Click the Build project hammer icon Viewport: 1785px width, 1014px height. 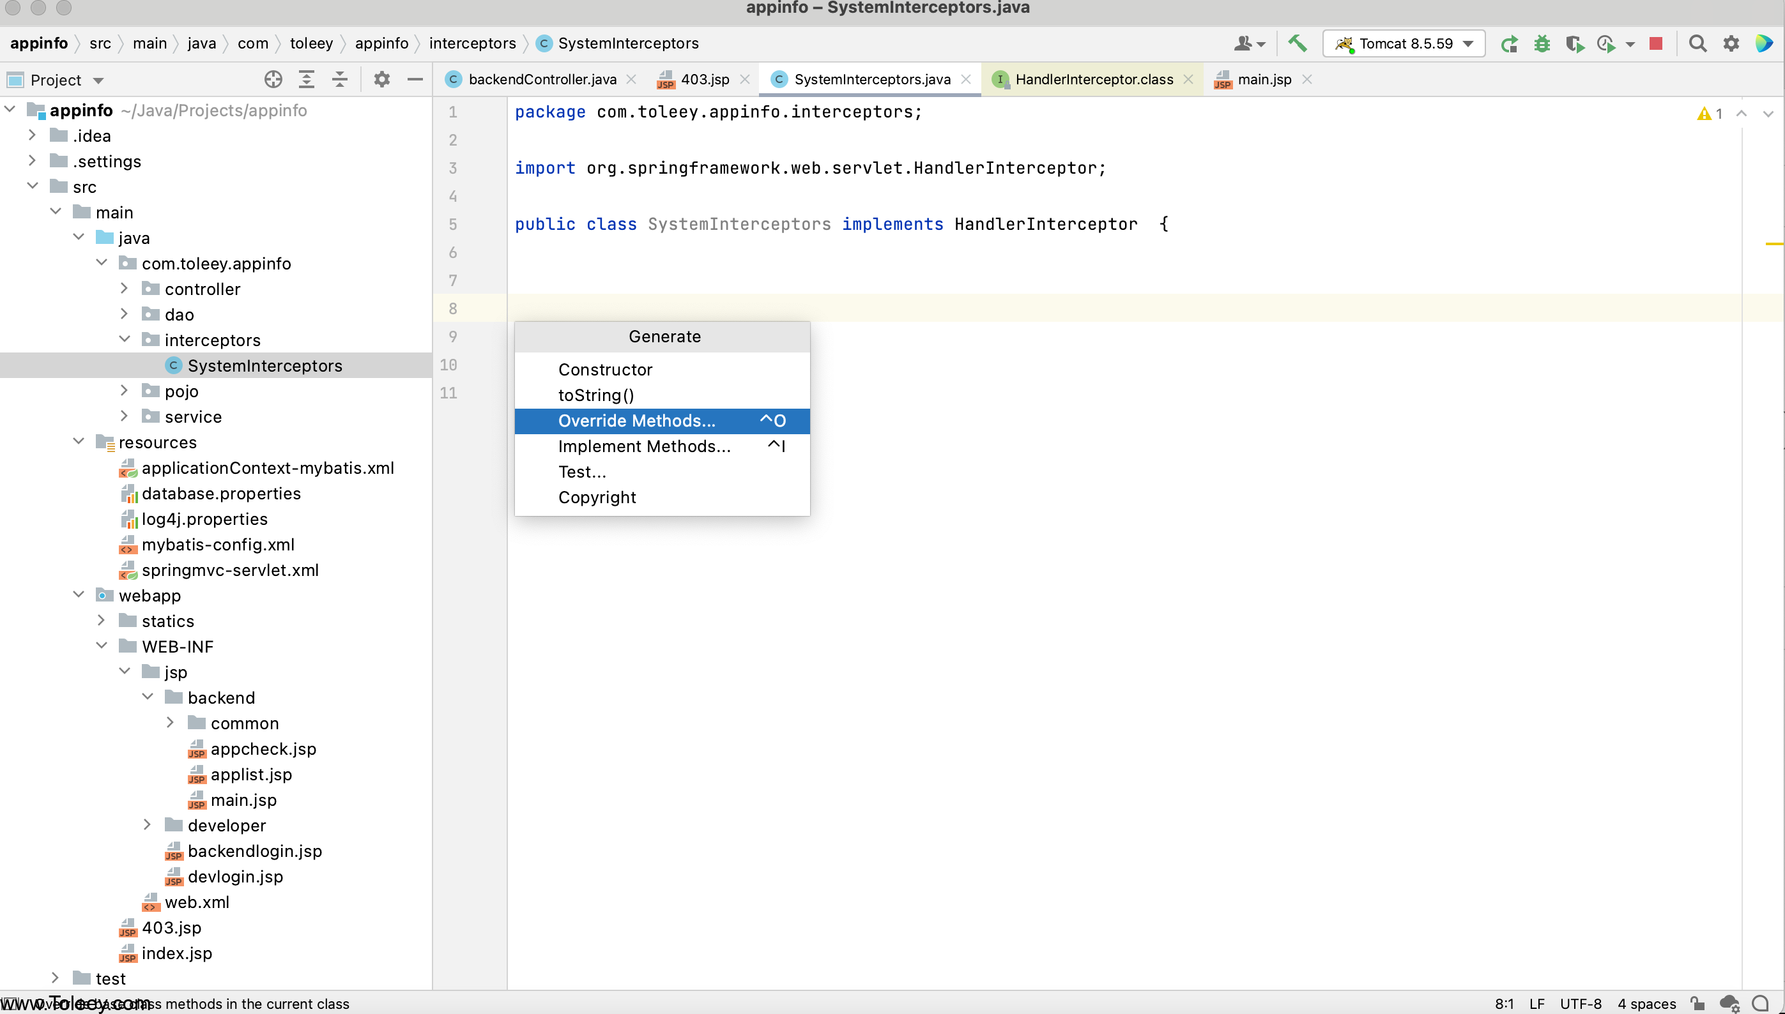(1297, 43)
